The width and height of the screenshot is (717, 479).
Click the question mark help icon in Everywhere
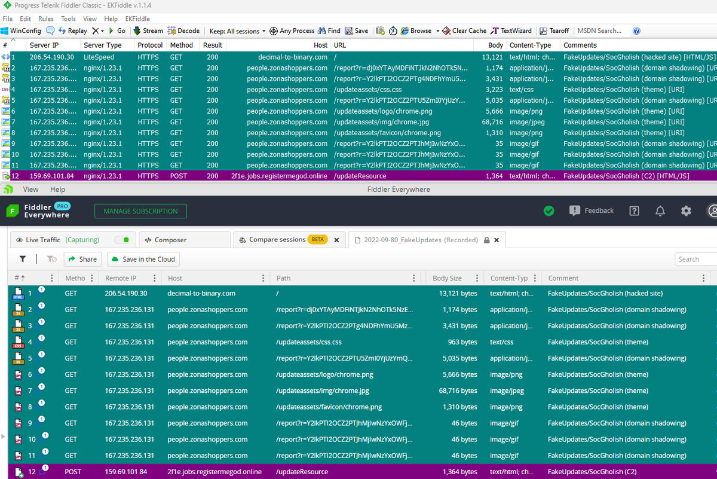pyautogui.click(x=635, y=210)
